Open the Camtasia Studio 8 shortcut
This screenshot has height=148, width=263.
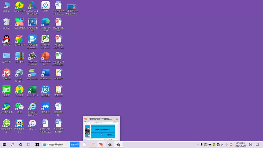(x=32, y=59)
